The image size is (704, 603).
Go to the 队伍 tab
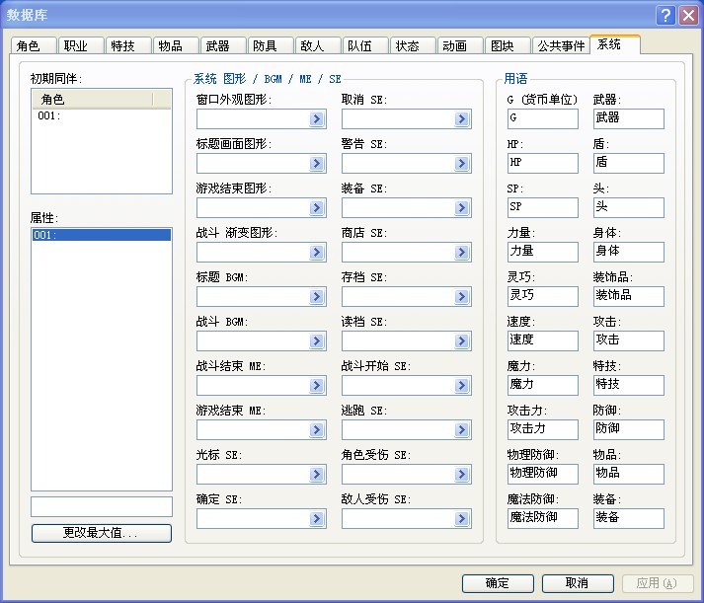click(x=365, y=45)
